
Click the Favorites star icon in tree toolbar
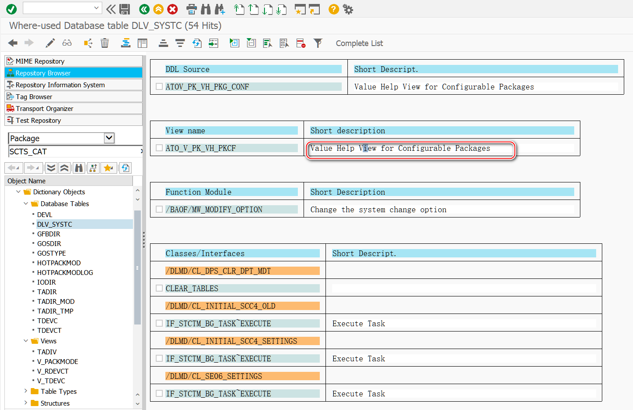pyautogui.click(x=108, y=168)
